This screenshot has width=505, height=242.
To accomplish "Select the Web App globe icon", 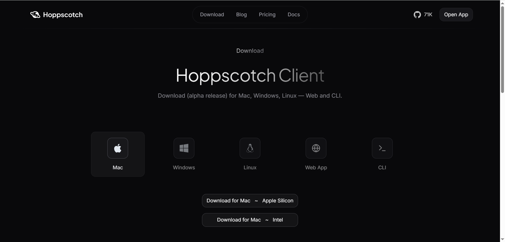I will click(x=316, y=148).
